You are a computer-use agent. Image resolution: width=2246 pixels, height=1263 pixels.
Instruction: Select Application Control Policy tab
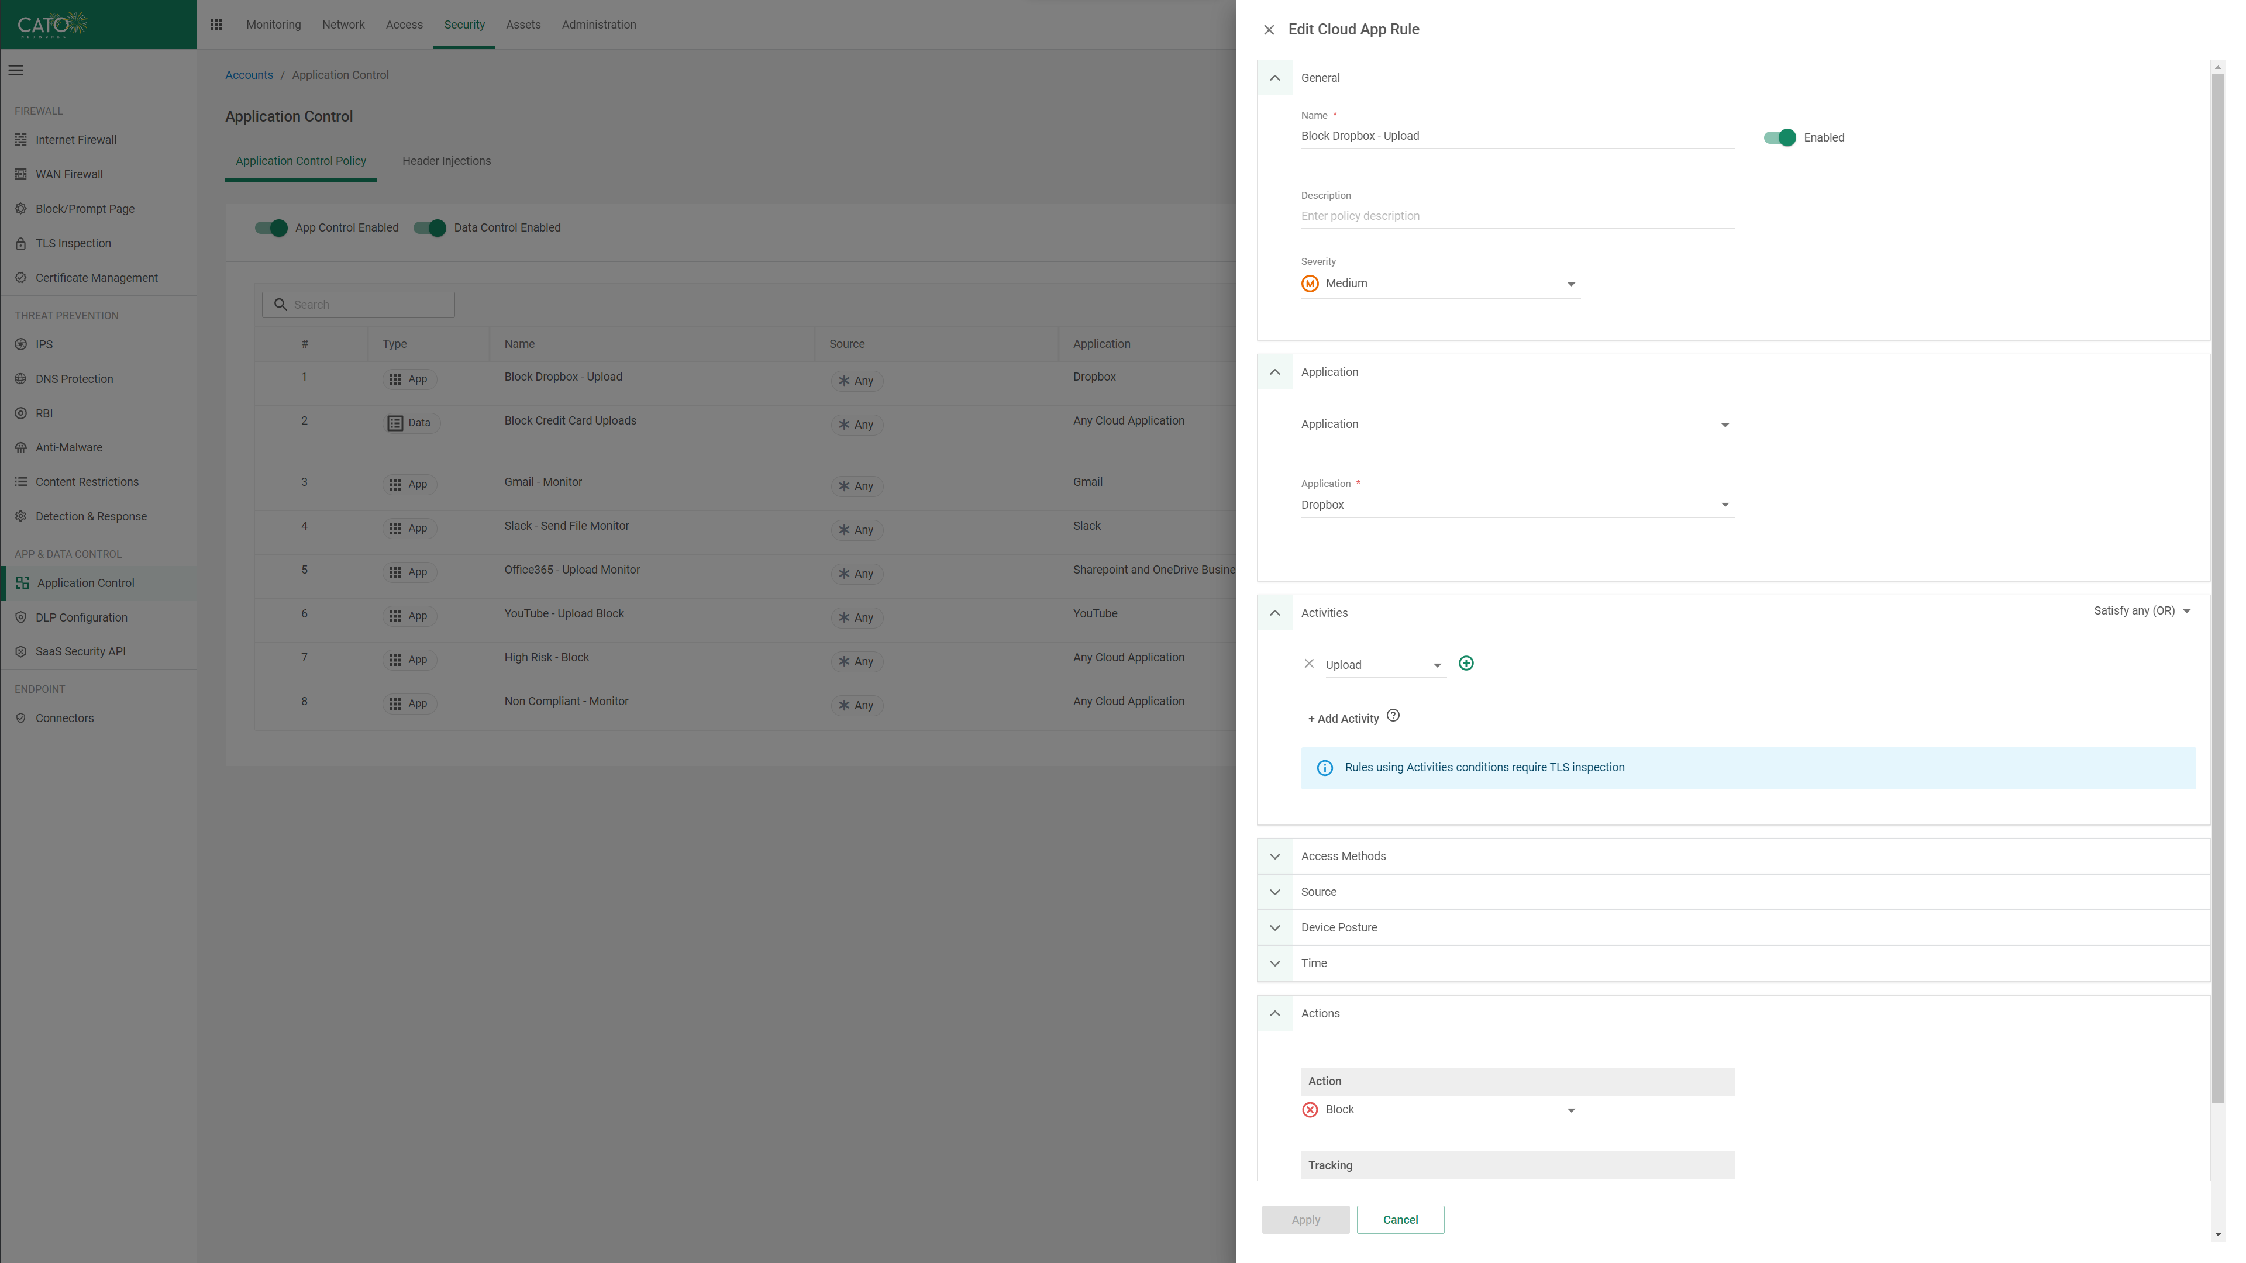pyautogui.click(x=301, y=161)
